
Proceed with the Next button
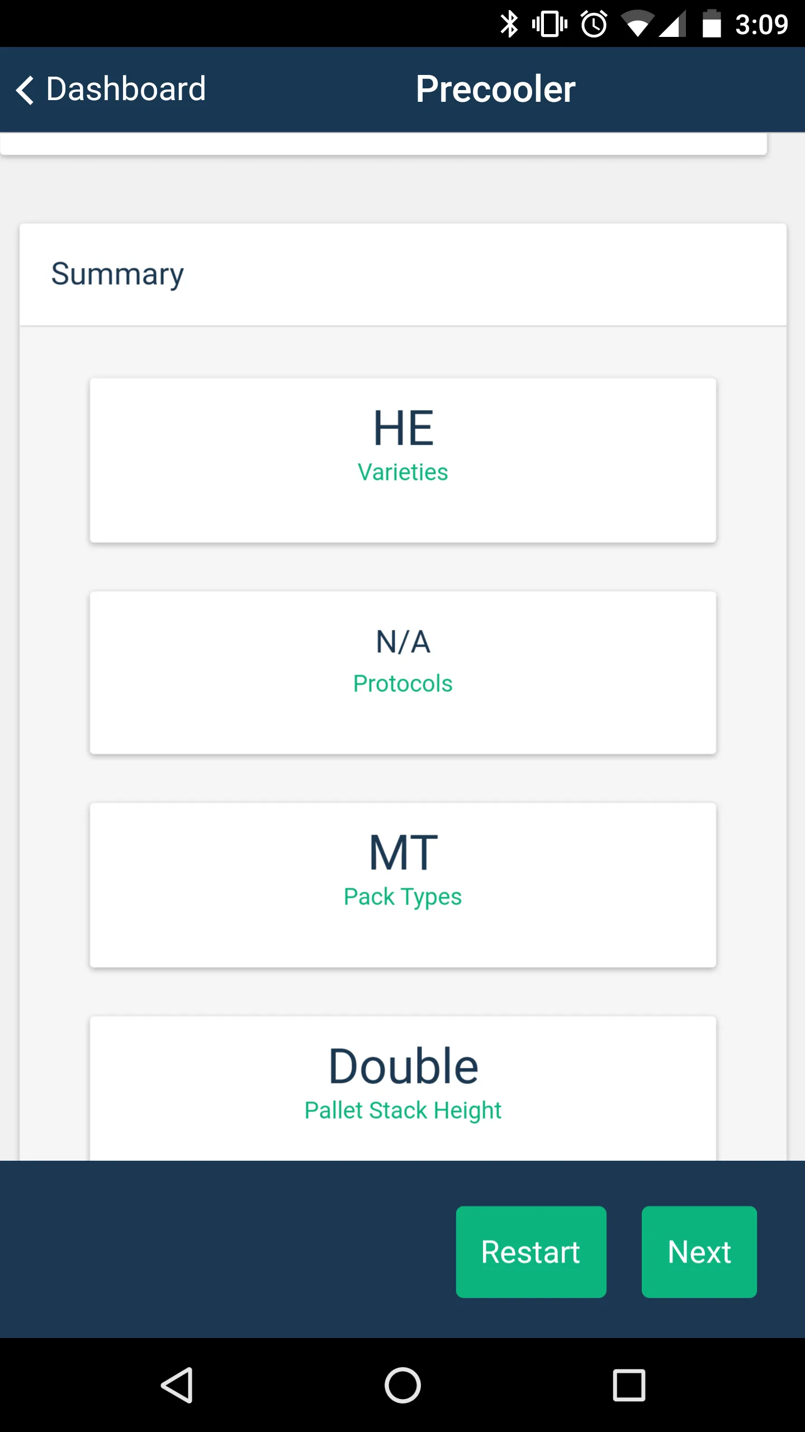coord(699,1252)
